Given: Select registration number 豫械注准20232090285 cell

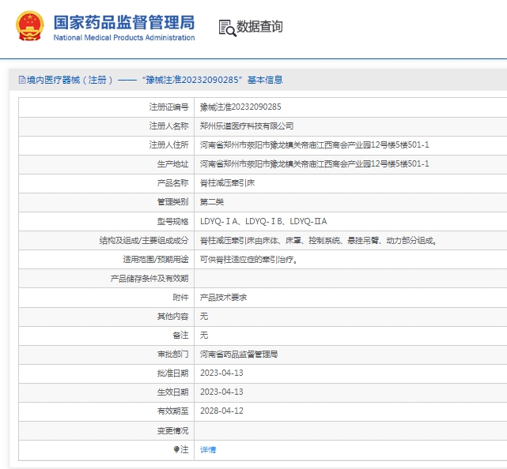Looking at the screenshot, I should (240, 107).
